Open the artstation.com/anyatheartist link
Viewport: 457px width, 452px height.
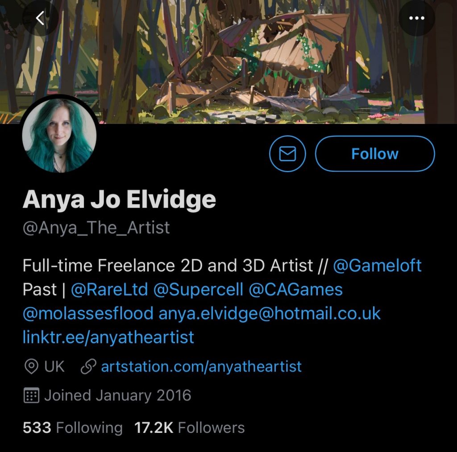coord(201,366)
